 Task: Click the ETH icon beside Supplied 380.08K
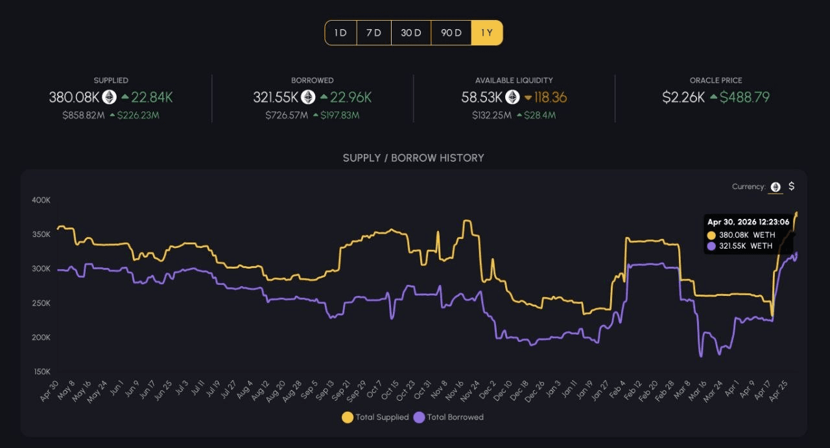point(110,97)
